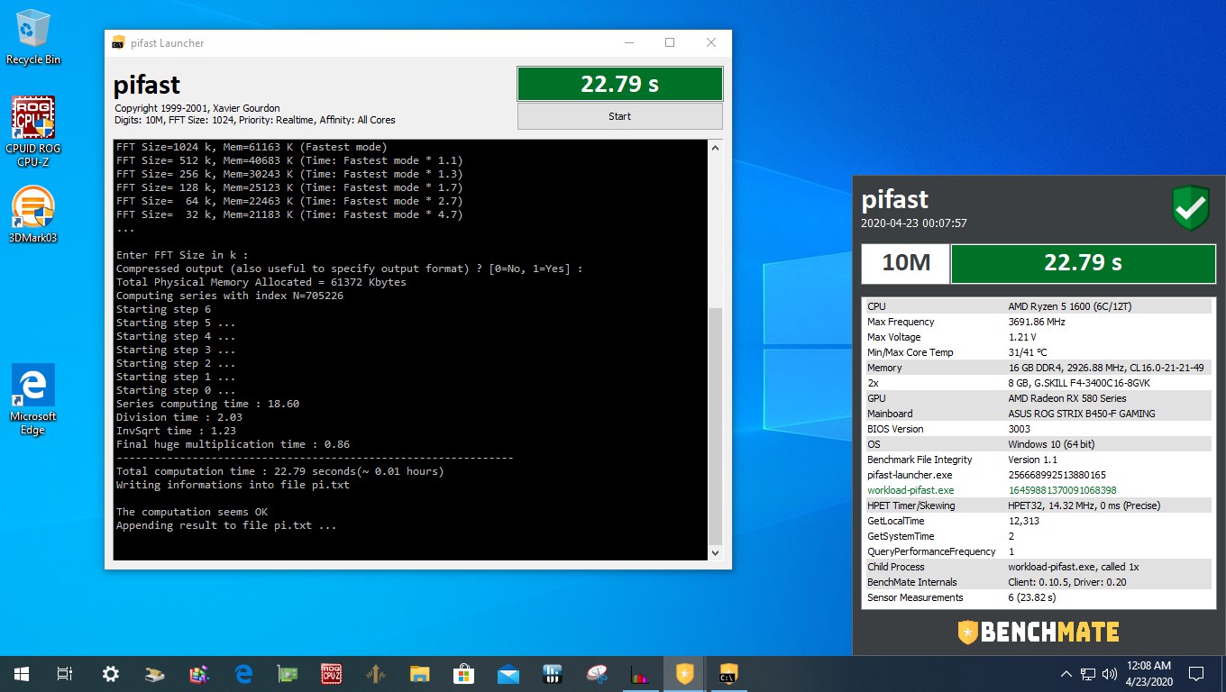1226x692 pixels.
Task: Open File Explorer from the taskbar
Action: (419, 673)
